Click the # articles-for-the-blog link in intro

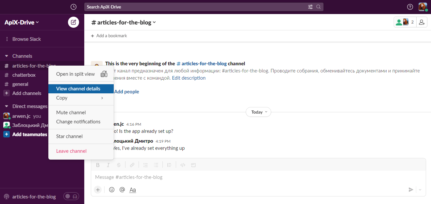(x=202, y=64)
